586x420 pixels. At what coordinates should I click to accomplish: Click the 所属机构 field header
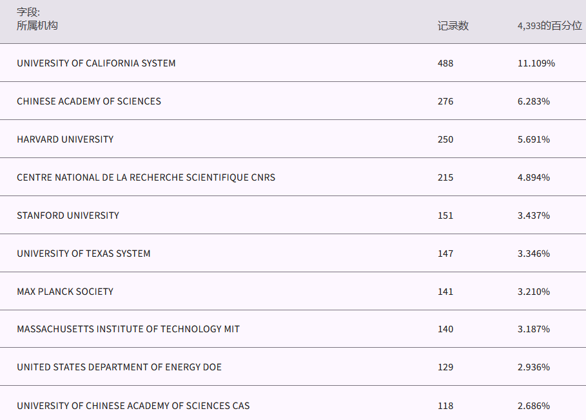pyautogui.click(x=37, y=25)
